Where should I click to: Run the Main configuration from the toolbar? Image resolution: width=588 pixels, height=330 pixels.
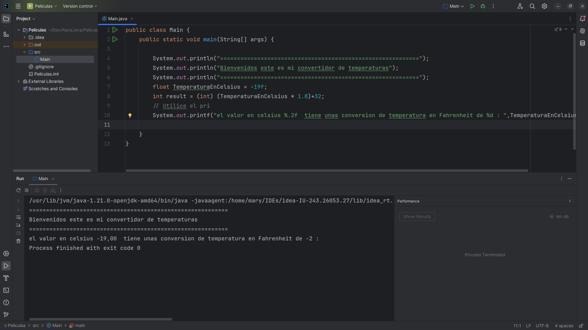pos(472,6)
